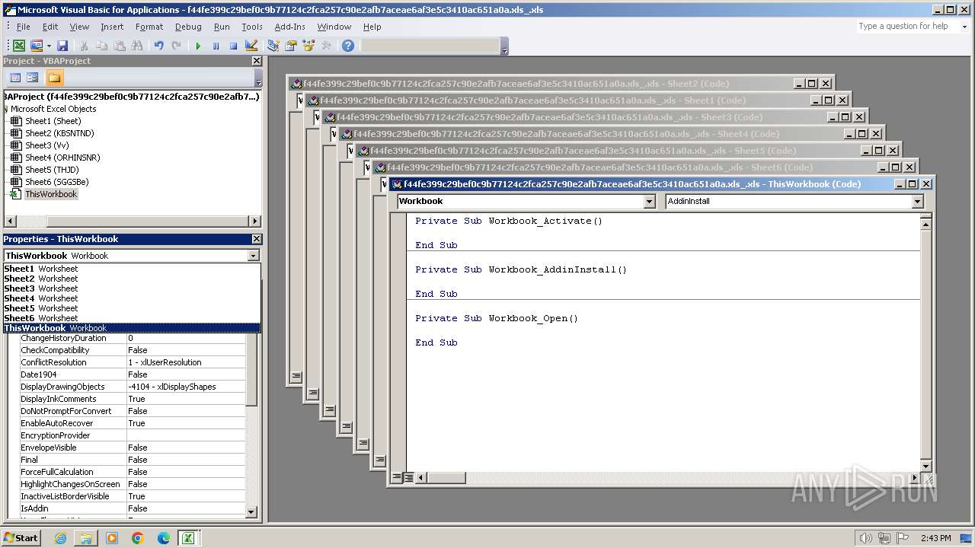Click the Redo arrow icon
975x548 pixels.
[x=176, y=46]
